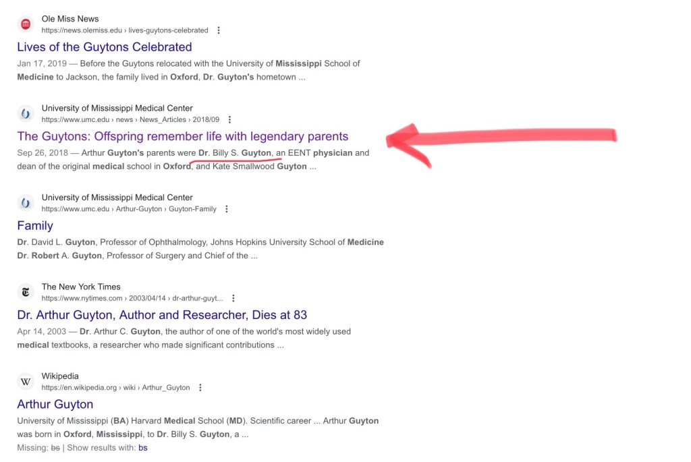Open the "Lives of the Guytons Celebrated" result

tap(105, 47)
